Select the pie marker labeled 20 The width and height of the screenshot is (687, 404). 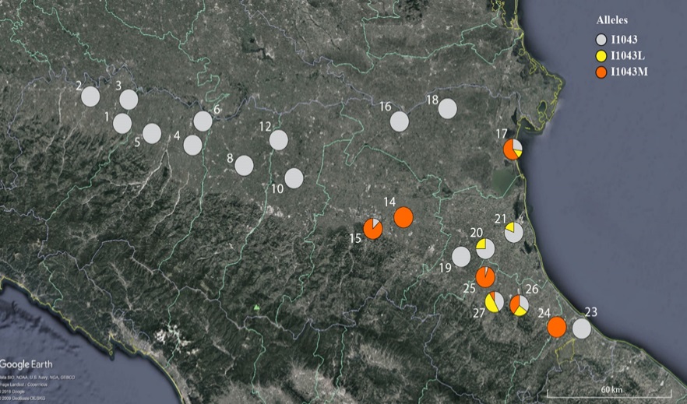[485, 249]
